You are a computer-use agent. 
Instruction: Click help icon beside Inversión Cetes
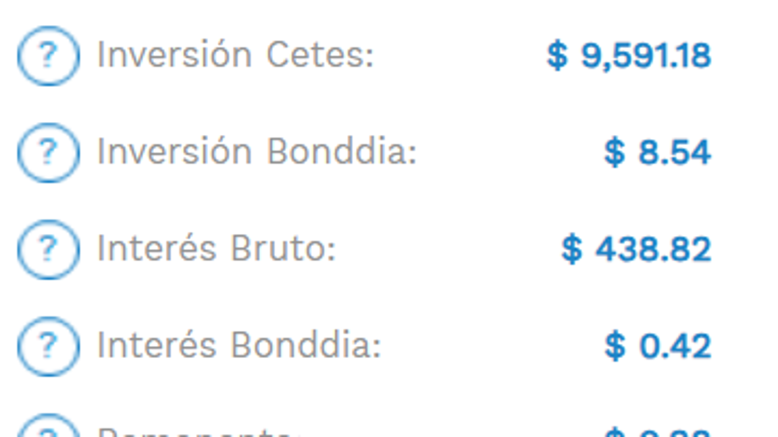point(48,55)
